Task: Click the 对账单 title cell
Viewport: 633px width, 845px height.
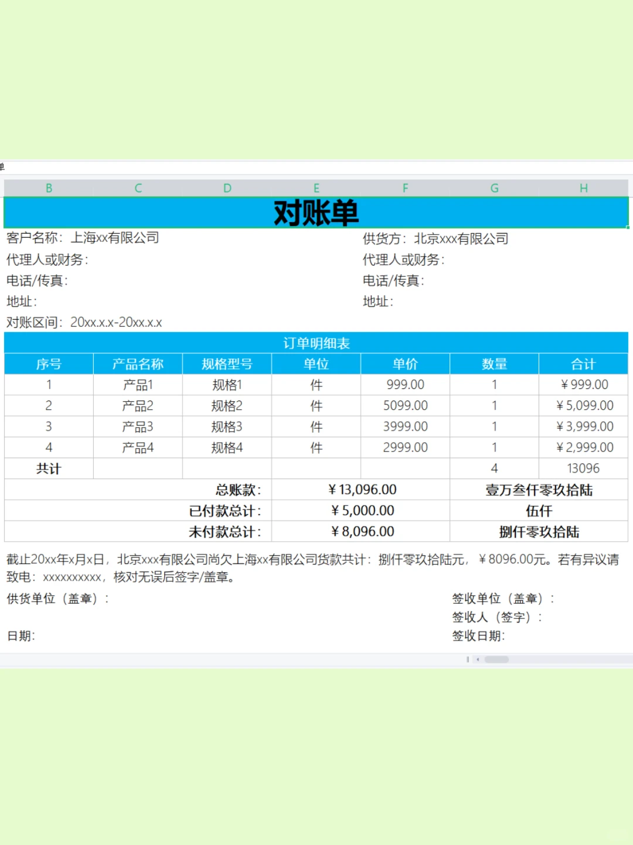Action: point(316,213)
